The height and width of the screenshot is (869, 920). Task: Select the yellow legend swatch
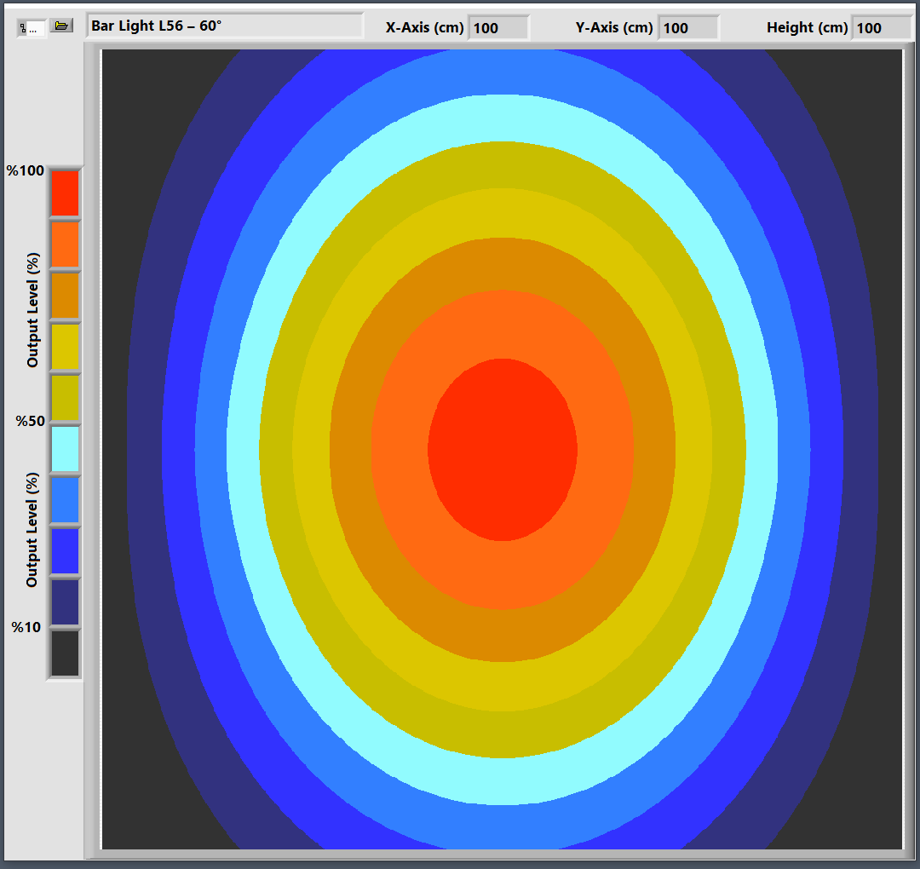[65, 347]
